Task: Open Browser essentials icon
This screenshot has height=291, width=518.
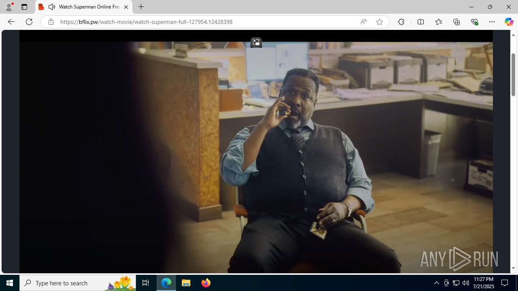Action: [474, 22]
